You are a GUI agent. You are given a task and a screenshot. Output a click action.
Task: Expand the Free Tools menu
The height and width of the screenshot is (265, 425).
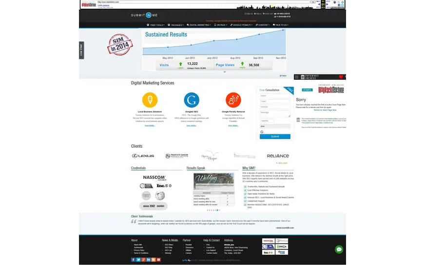[155, 25]
